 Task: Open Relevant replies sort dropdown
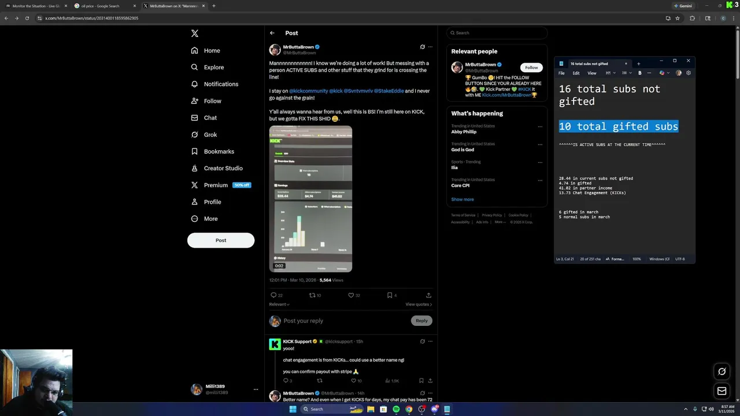pos(279,304)
